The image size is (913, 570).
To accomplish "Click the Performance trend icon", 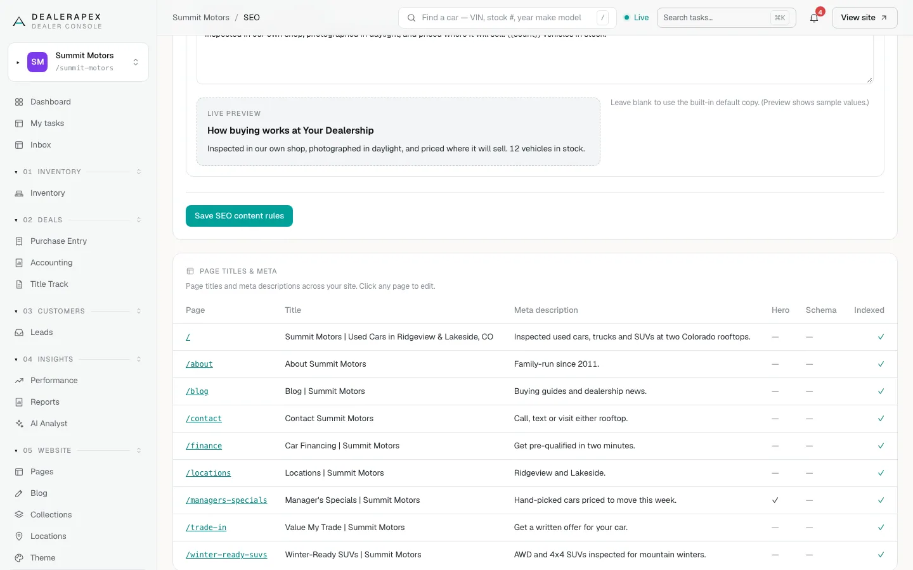I will pos(19,381).
